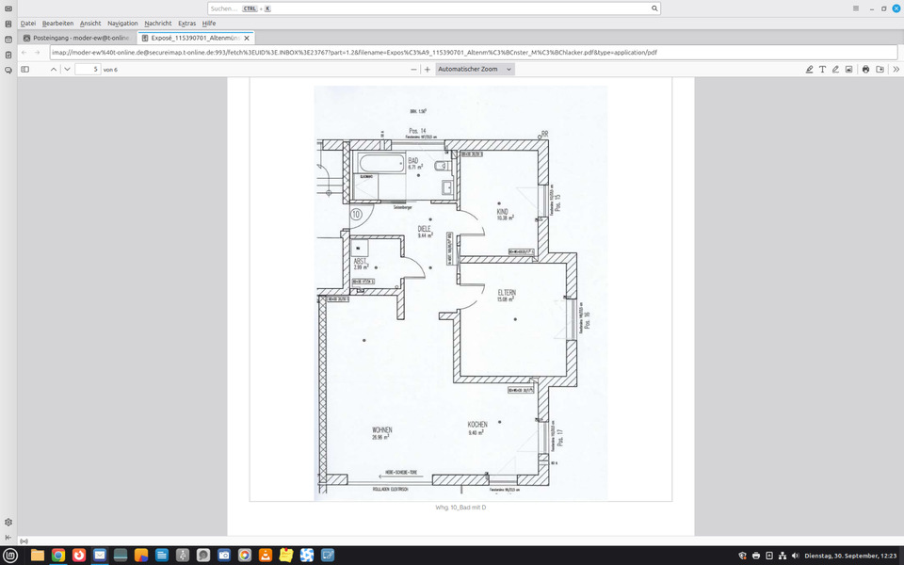Expand the PDF tools overflow menu

point(896,69)
